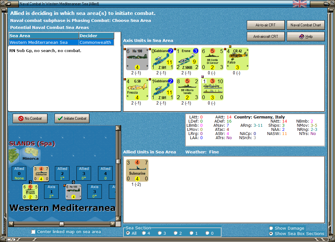Click the map horizontal scrollbar thumb
The height and width of the screenshot is (242, 335).
click(x=62, y=224)
